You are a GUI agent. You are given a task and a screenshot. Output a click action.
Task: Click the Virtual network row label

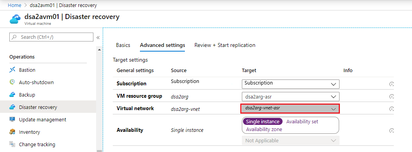(x=135, y=108)
